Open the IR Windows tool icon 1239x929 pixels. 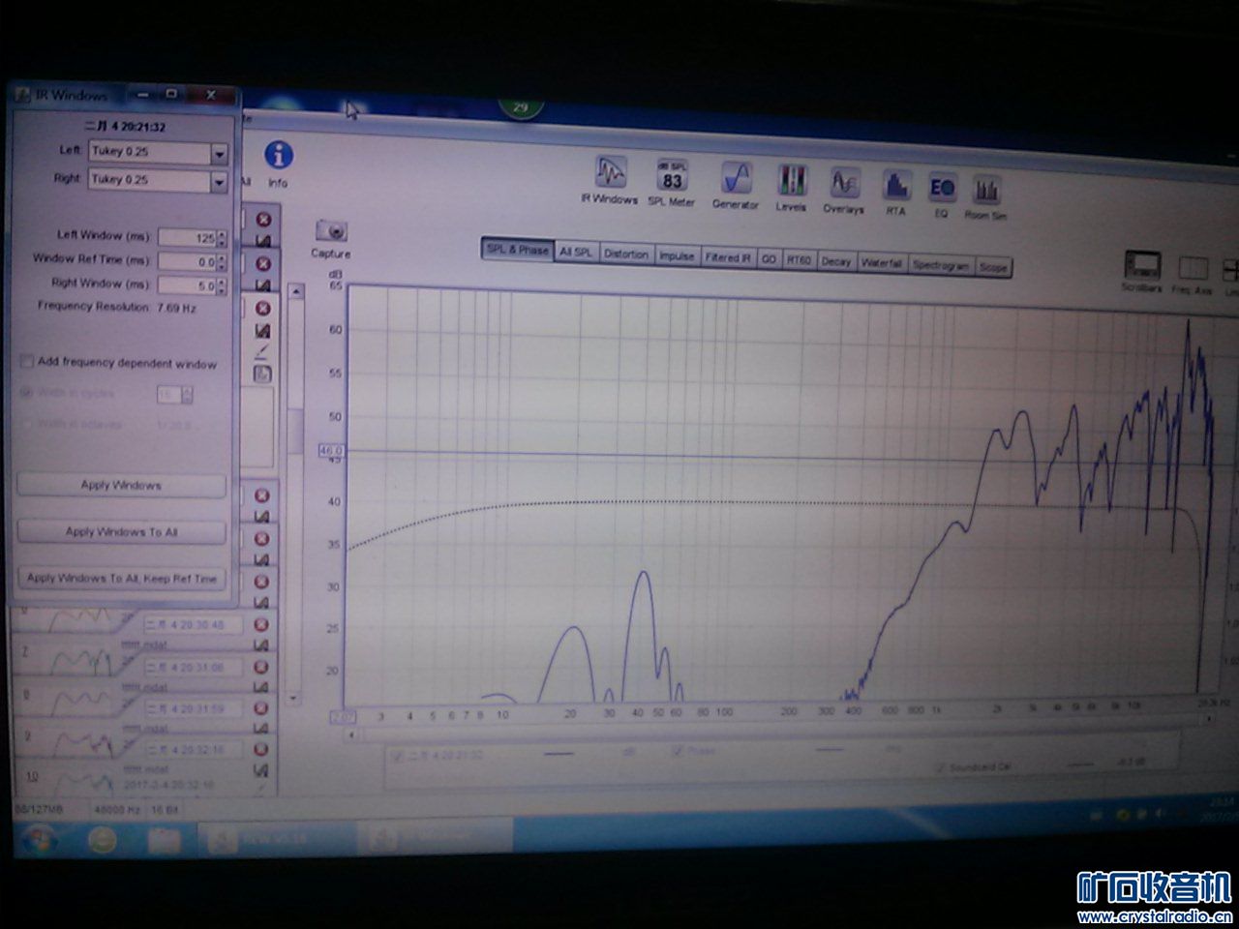[610, 174]
